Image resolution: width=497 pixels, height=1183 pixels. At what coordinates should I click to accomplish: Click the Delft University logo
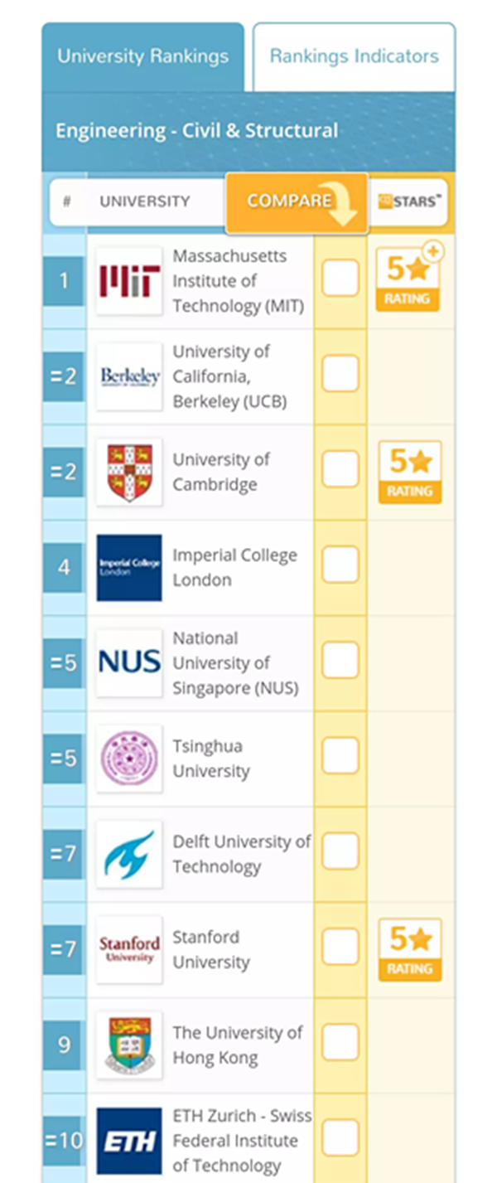[x=129, y=854]
